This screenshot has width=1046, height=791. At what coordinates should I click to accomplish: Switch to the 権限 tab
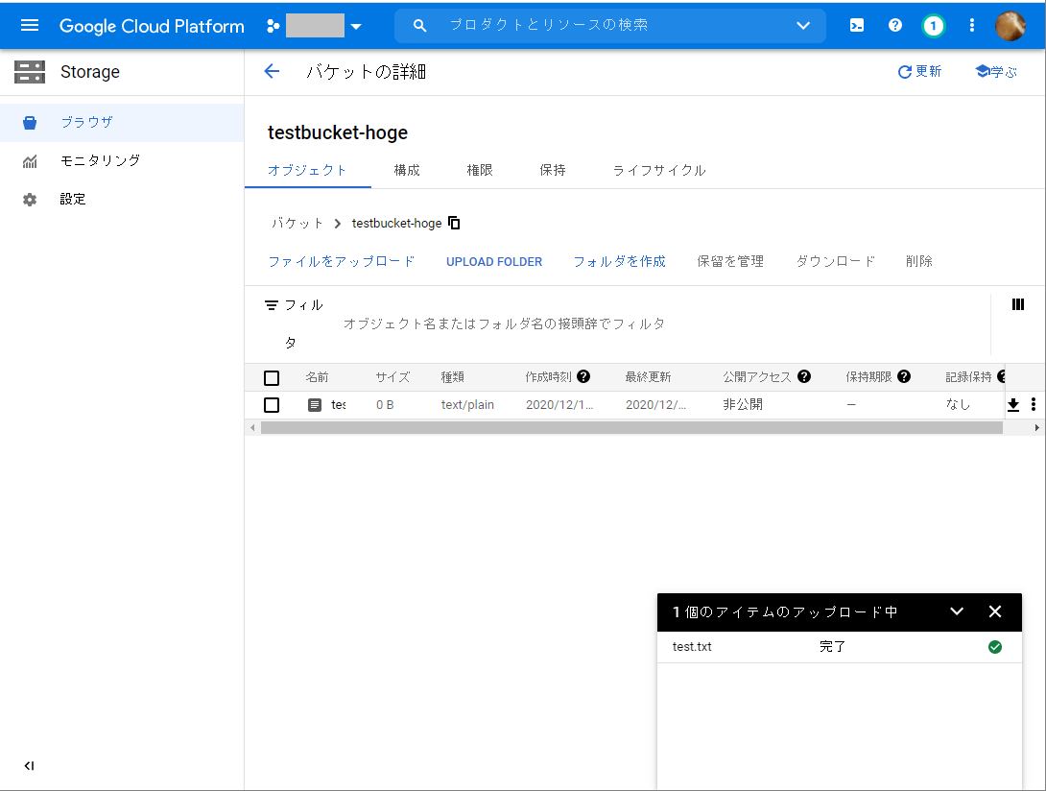click(x=480, y=170)
